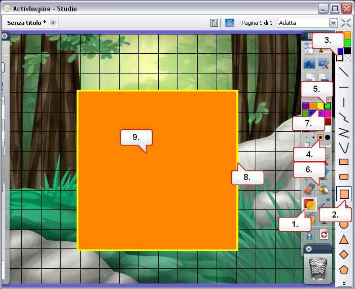Choose the V-shaped line
This screenshot has width=355, height=289.
(344, 148)
